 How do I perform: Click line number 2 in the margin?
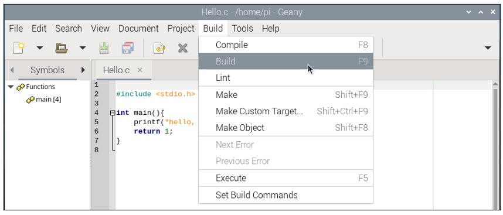pos(97,94)
